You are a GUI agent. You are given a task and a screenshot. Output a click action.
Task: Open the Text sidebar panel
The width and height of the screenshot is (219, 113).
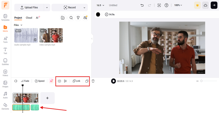click(x=5, y=51)
